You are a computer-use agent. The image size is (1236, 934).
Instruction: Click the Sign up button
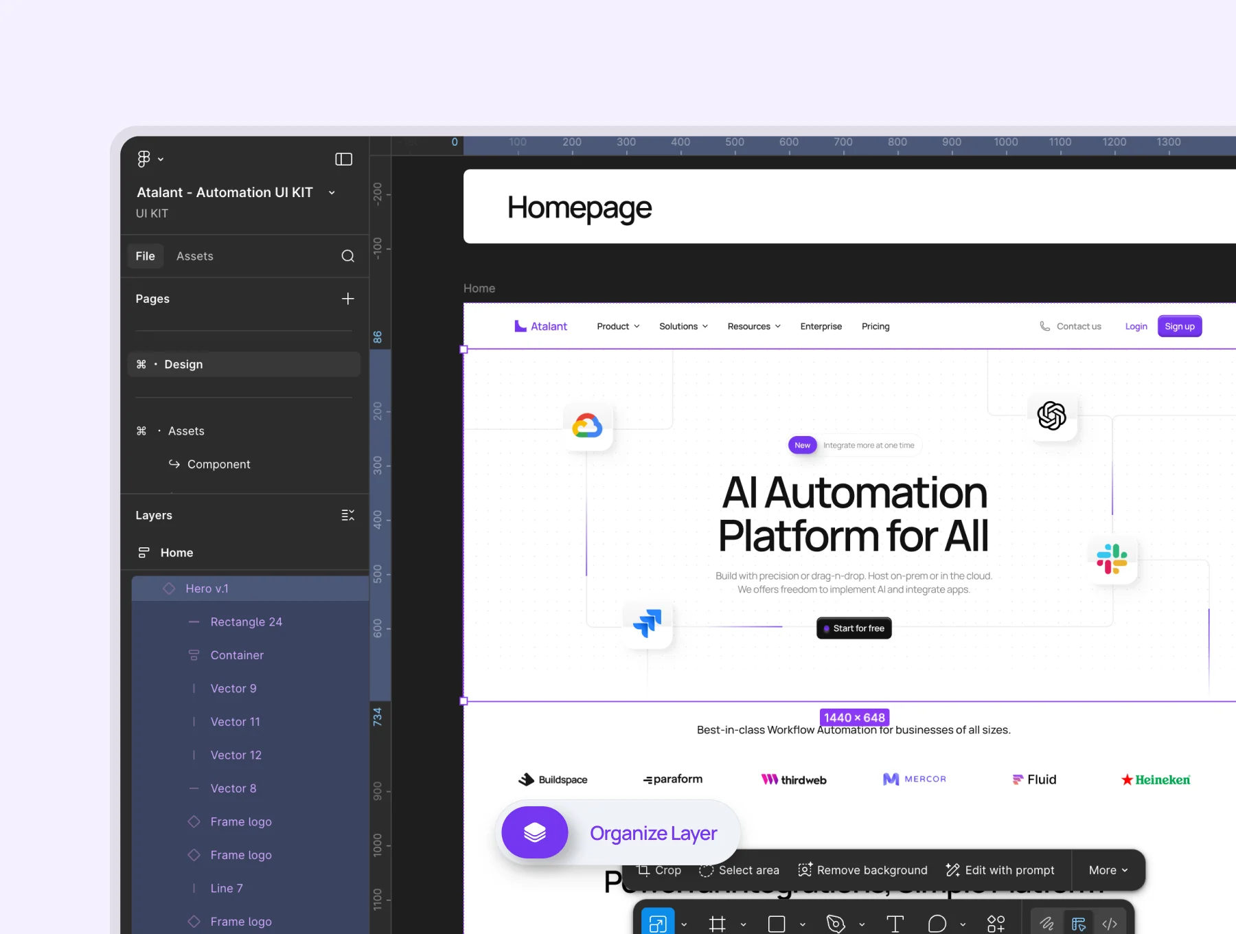tap(1180, 326)
